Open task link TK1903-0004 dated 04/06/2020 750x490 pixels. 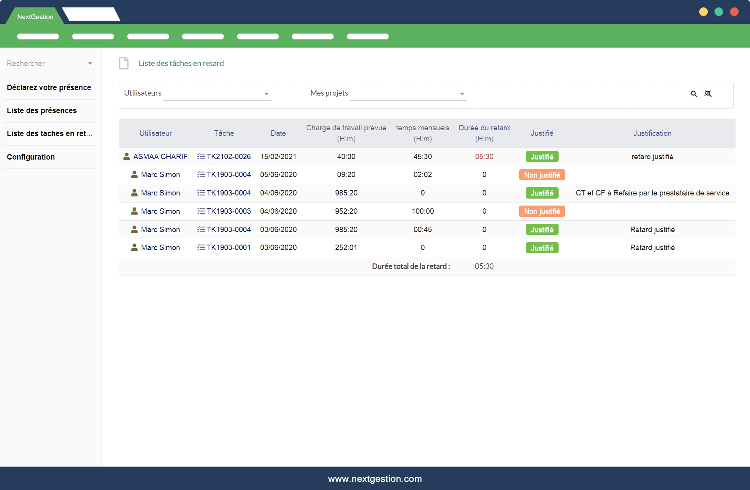coord(229,193)
